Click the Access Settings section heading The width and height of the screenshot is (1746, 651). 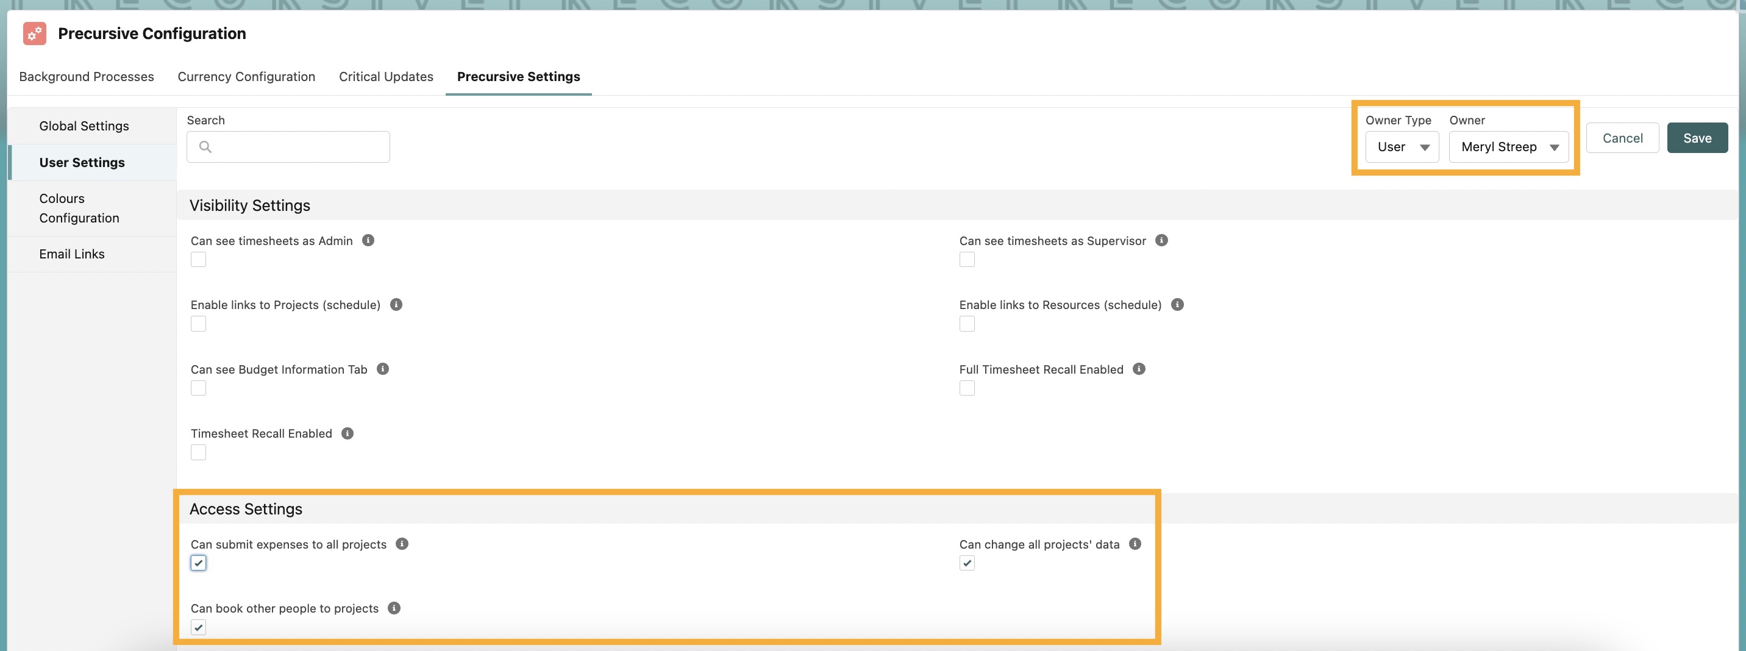tap(246, 509)
